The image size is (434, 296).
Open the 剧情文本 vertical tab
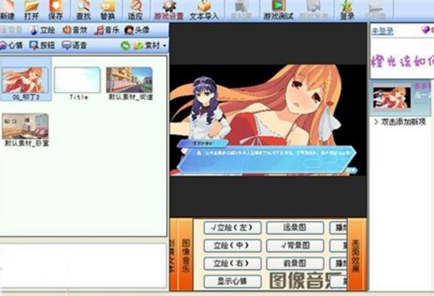[x=173, y=255]
